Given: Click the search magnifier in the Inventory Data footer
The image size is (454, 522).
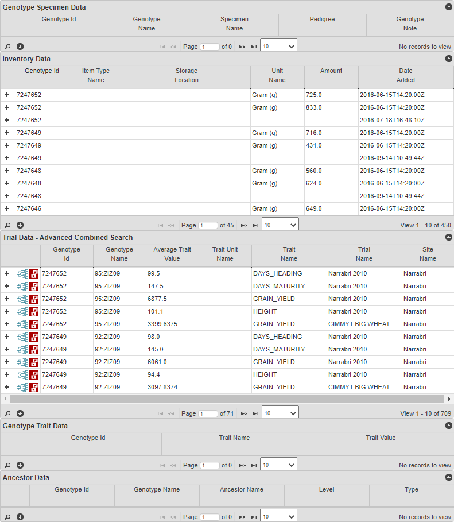Looking at the screenshot, I should click(7, 225).
